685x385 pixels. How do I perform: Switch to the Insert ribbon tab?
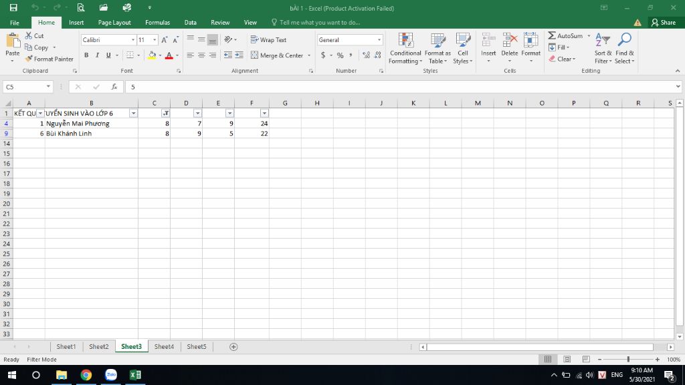76,23
